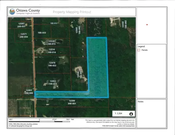This screenshot has width=175, height=135.
Task: Click the red Parcels legend square
Action: pos(139,50)
